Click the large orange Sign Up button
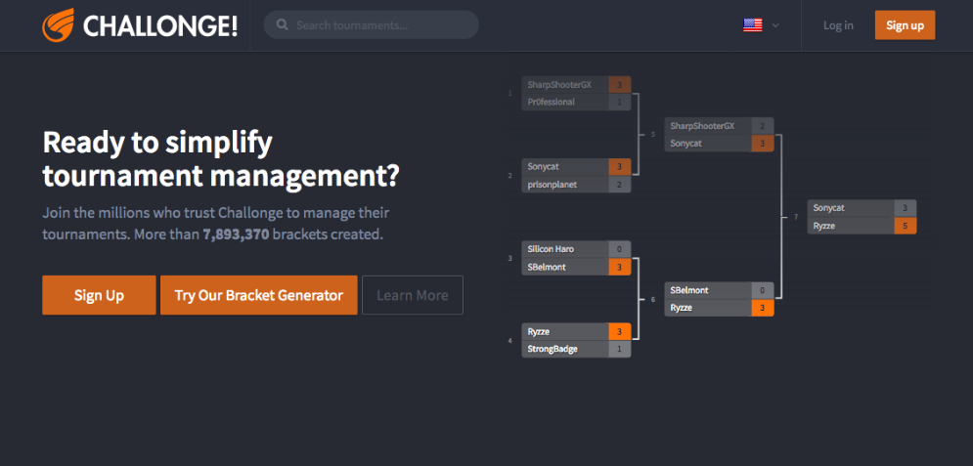This screenshot has height=466, width=973. coord(99,295)
